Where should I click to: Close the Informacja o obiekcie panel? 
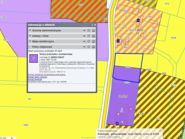coord(95,25)
